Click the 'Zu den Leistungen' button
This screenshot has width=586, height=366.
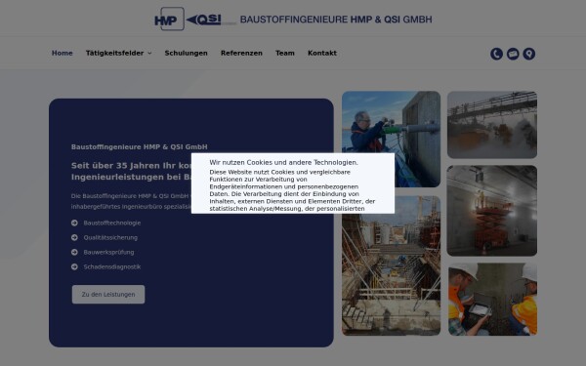tap(108, 295)
